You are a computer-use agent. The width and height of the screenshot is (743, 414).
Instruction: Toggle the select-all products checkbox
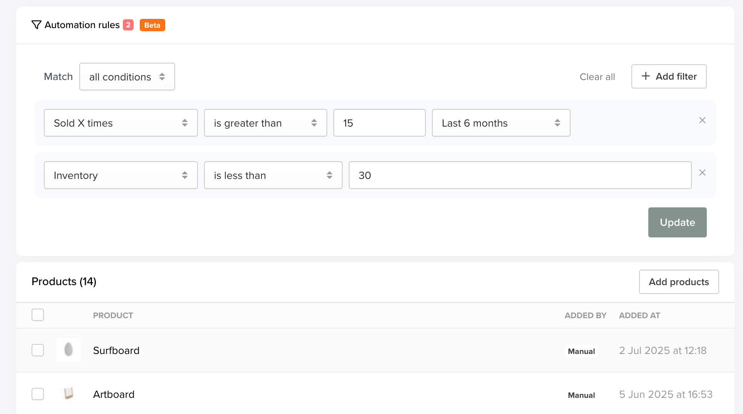[x=38, y=315]
